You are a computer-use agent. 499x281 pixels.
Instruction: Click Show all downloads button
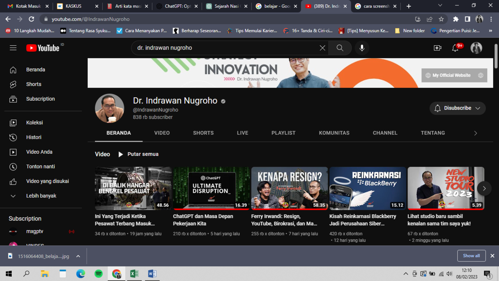point(471,256)
